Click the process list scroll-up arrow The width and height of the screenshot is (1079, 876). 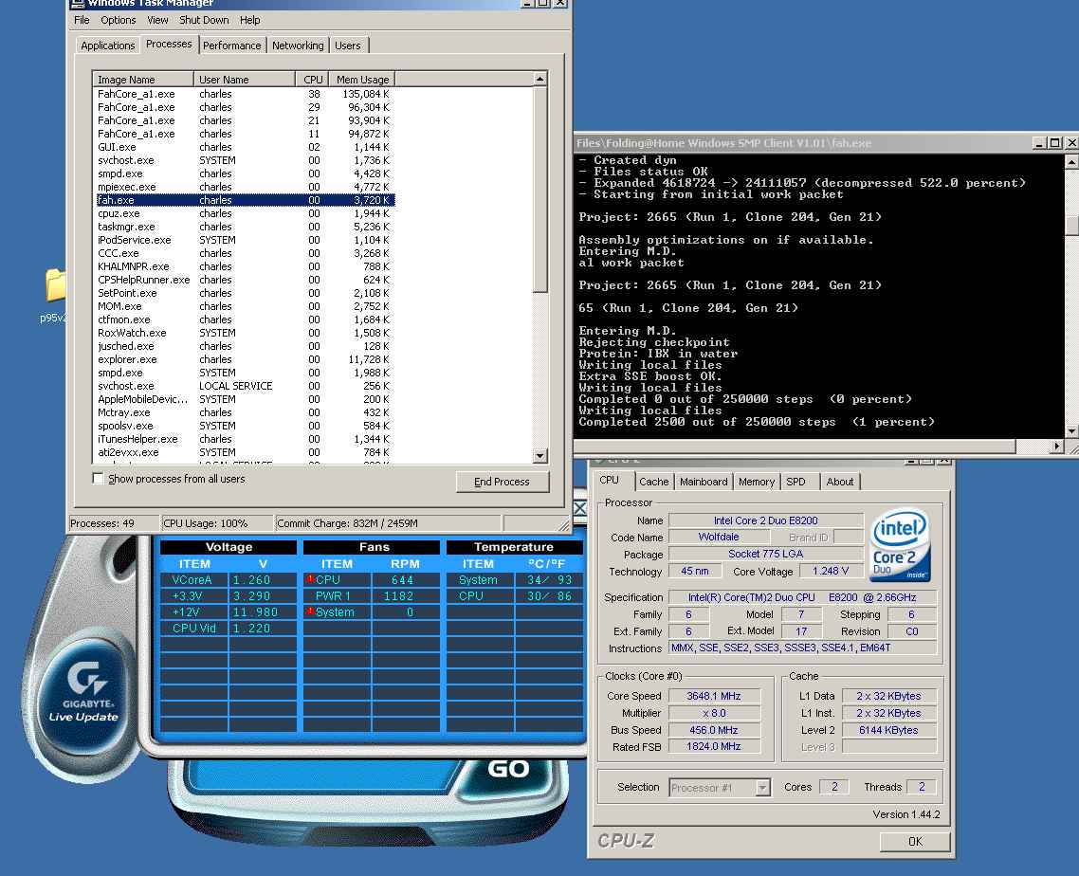click(x=540, y=79)
